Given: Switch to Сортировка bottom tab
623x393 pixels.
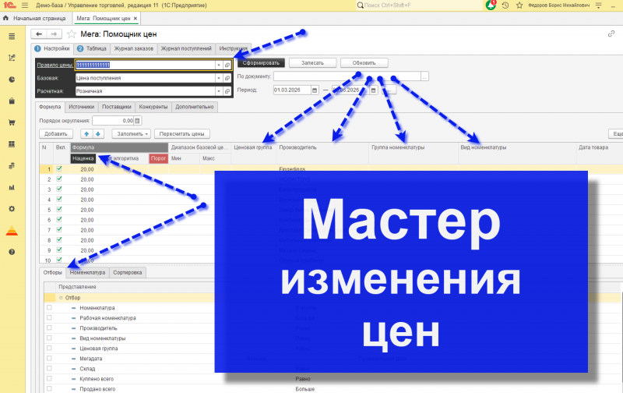Looking at the screenshot, I should click(x=128, y=272).
